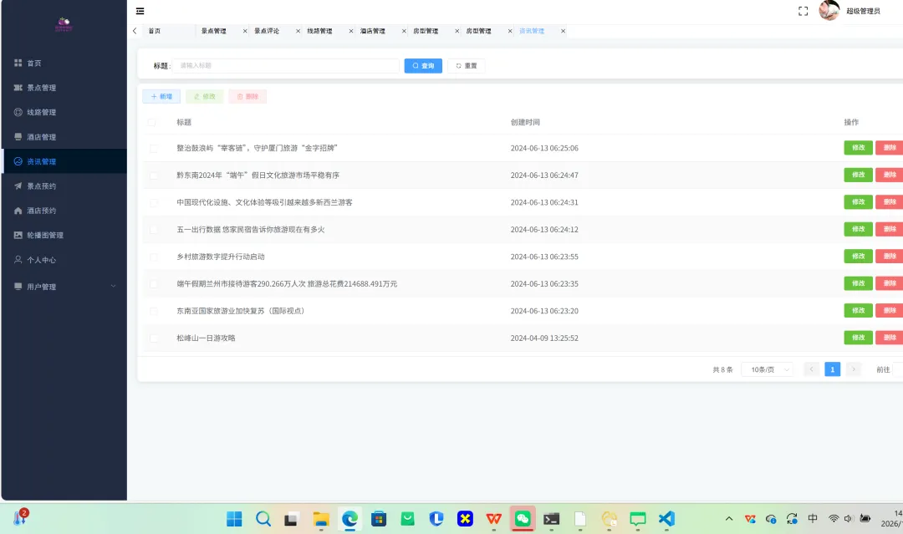
Task: Click the toolbar 删除 button above table
Action: tap(247, 97)
